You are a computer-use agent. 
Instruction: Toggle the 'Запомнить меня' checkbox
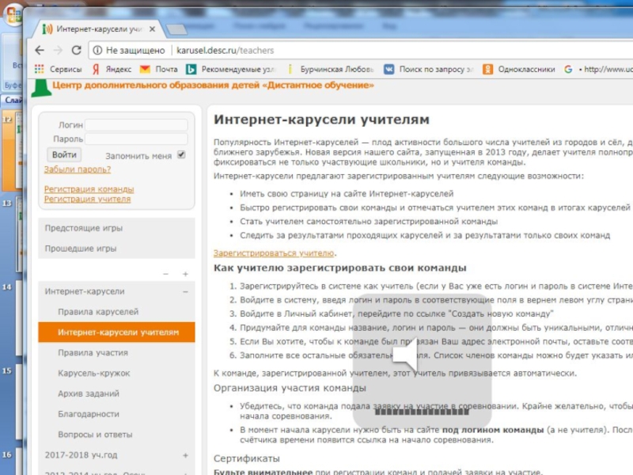coord(181,155)
